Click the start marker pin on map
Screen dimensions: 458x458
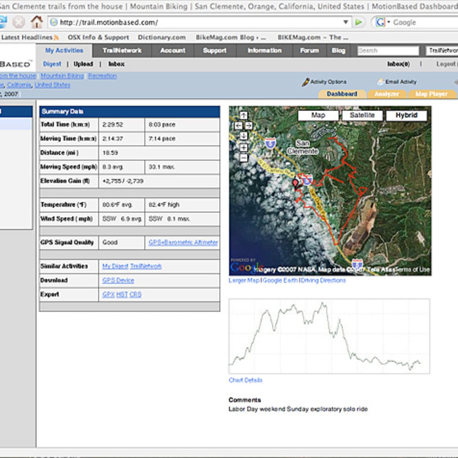(295, 184)
